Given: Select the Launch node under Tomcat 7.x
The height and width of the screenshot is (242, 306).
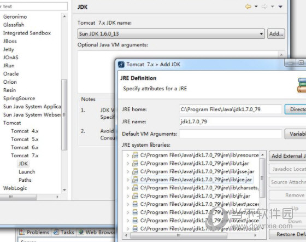Looking at the screenshot, I should click(27, 172).
